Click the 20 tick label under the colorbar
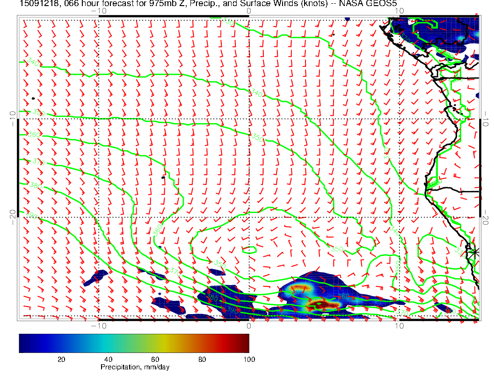 pyautogui.click(x=61, y=359)
